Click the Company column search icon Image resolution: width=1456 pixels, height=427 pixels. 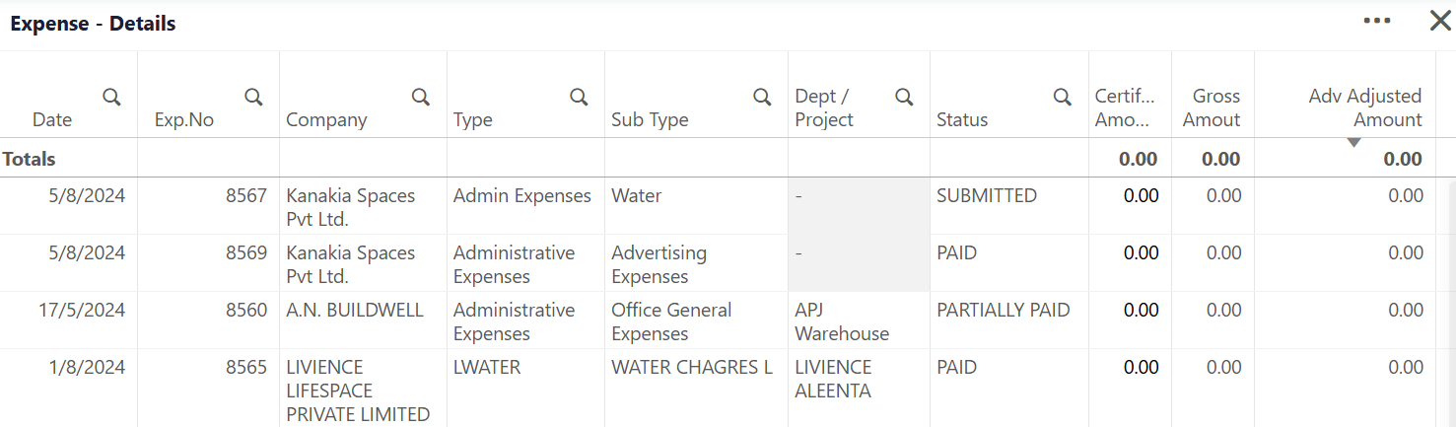[x=421, y=97]
